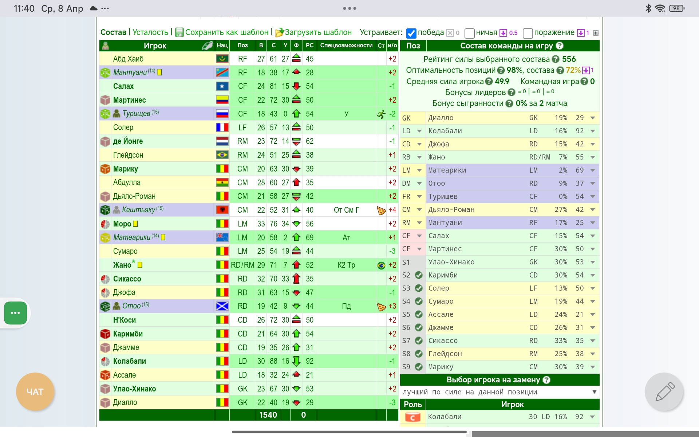Open the green chat bubble widget

point(15,313)
